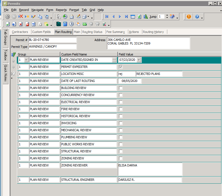This screenshot has width=222, height=196.
Task: Click the paperclip attachments icon
Action: click(58, 17)
